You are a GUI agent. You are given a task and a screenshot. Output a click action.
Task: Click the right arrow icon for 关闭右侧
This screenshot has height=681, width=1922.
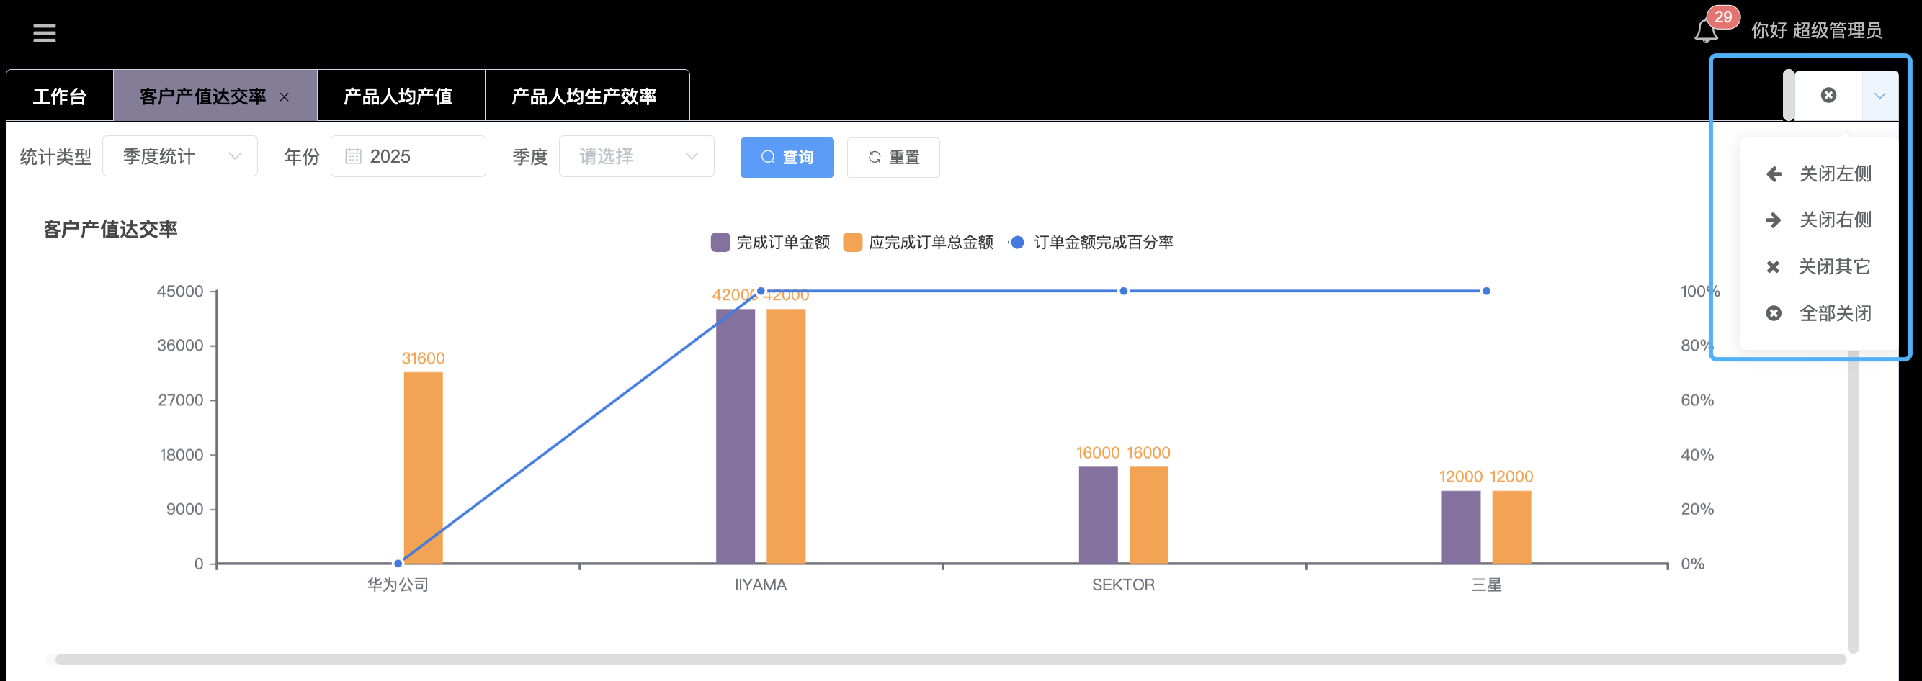point(1774,220)
